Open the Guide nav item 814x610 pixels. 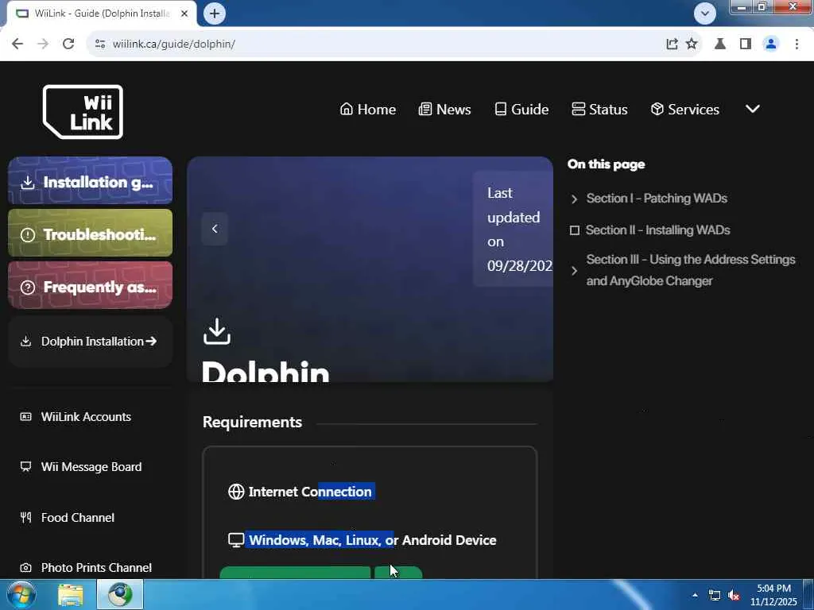[521, 110]
